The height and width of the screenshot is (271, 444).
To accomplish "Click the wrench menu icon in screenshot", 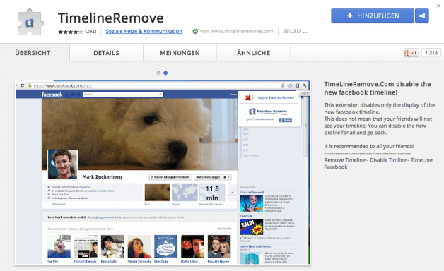I will click(305, 85).
